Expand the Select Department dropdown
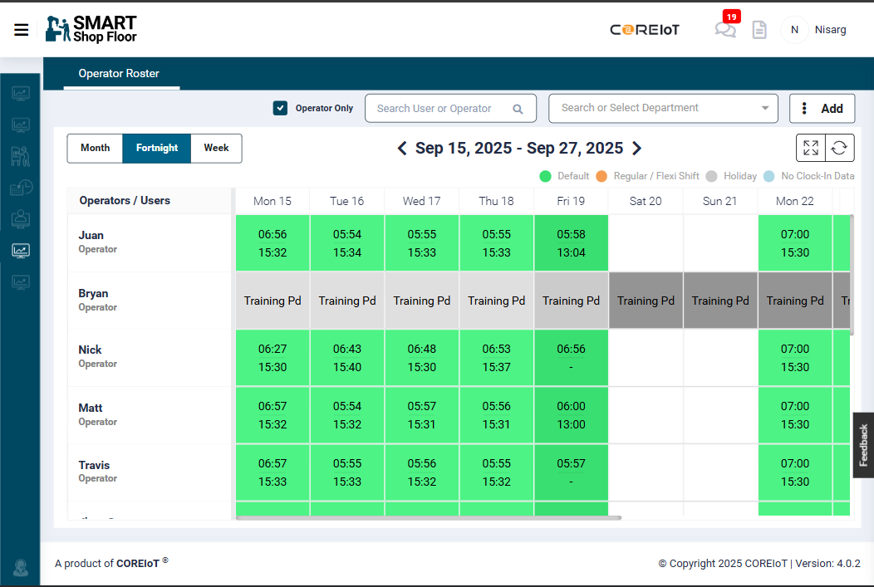Screen dimensions: 874x587 pyautogui.click(x=764, y=108)
